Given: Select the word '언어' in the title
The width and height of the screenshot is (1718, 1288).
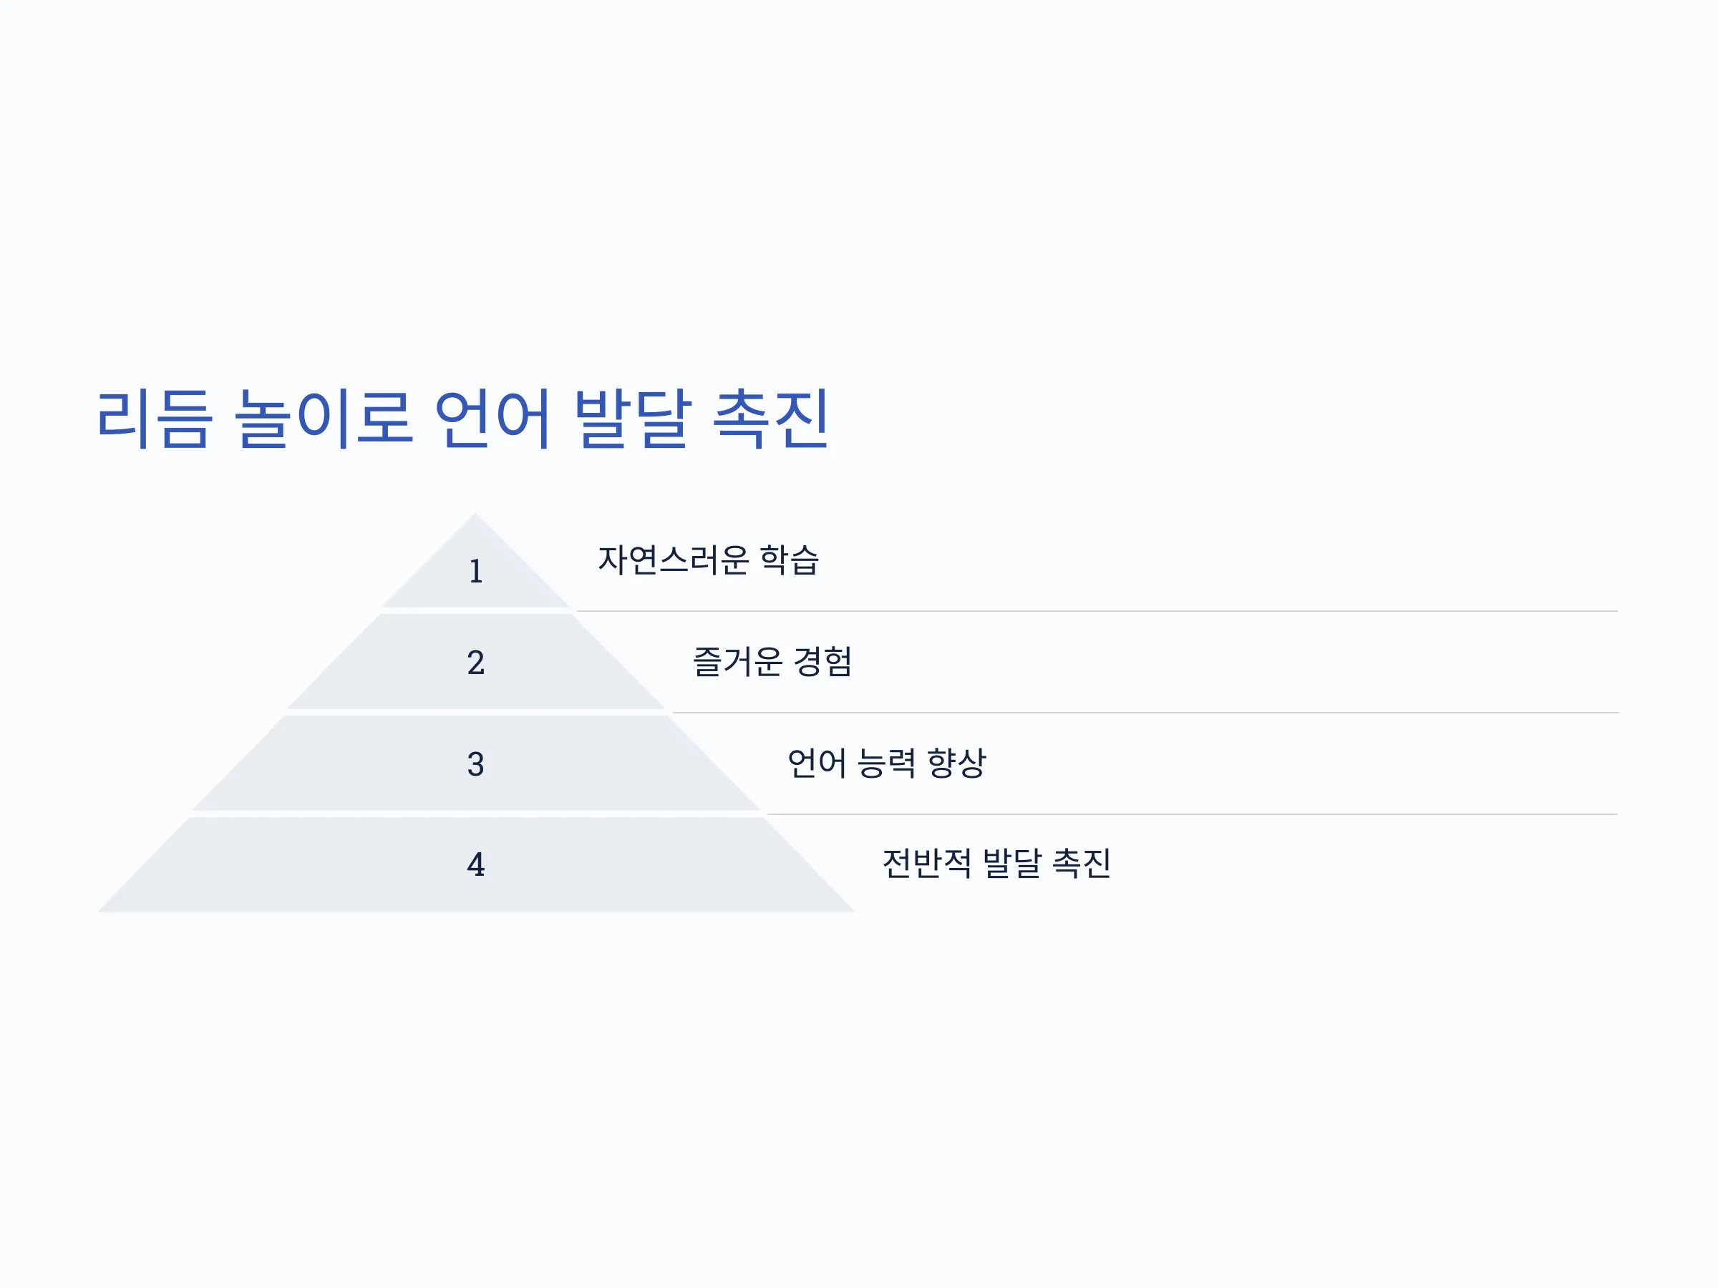Looking at the screenshot, I should tap(492, 419).
